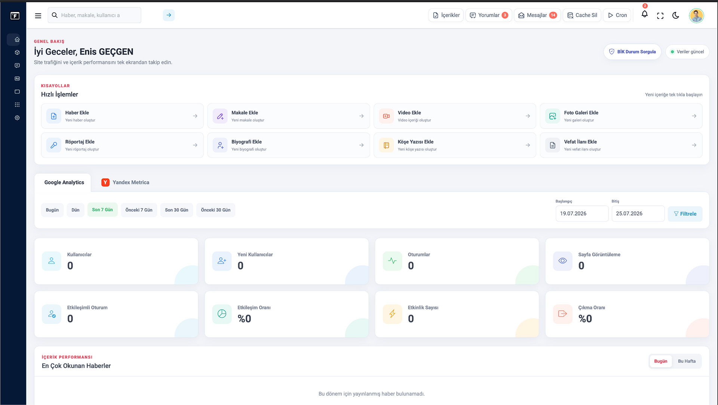Select the Bugün toggle in En Çok Okunan
The height and width of the screenshot is (405, 718).
click(660, 361)
